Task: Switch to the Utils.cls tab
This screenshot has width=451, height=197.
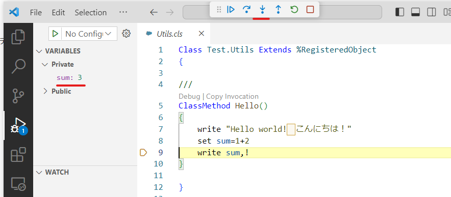Action: coord(170,34)
